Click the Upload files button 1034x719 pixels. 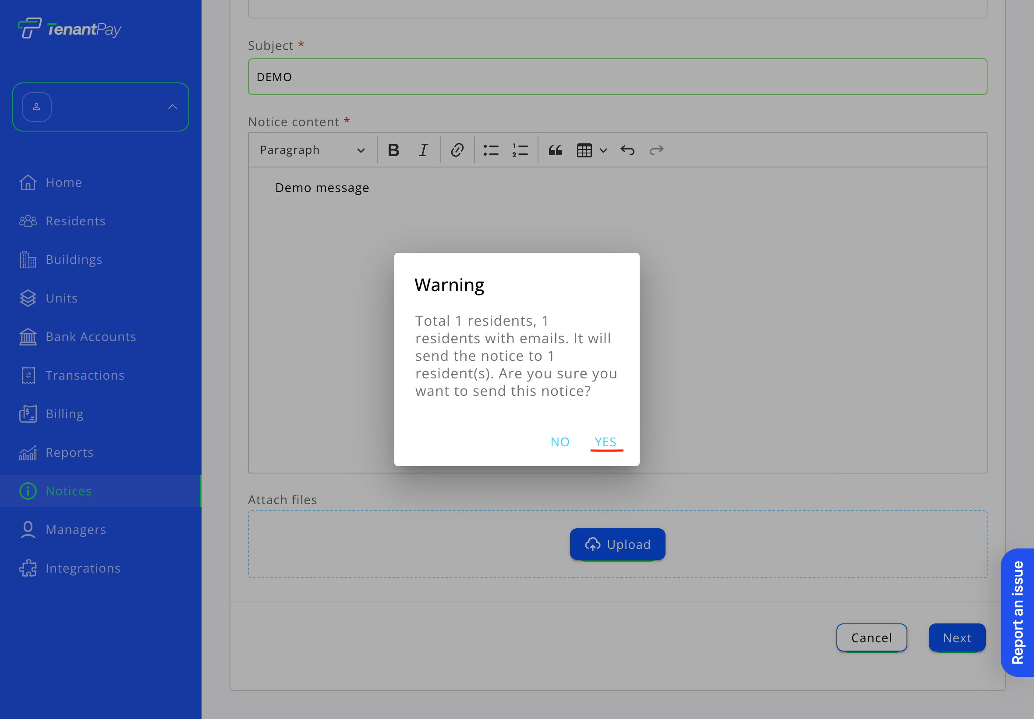pyautogui.click(x=617, y=544)
